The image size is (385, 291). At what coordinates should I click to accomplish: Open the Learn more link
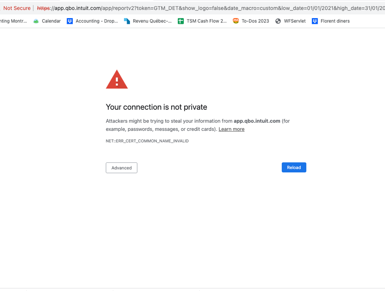click(231, 129)
